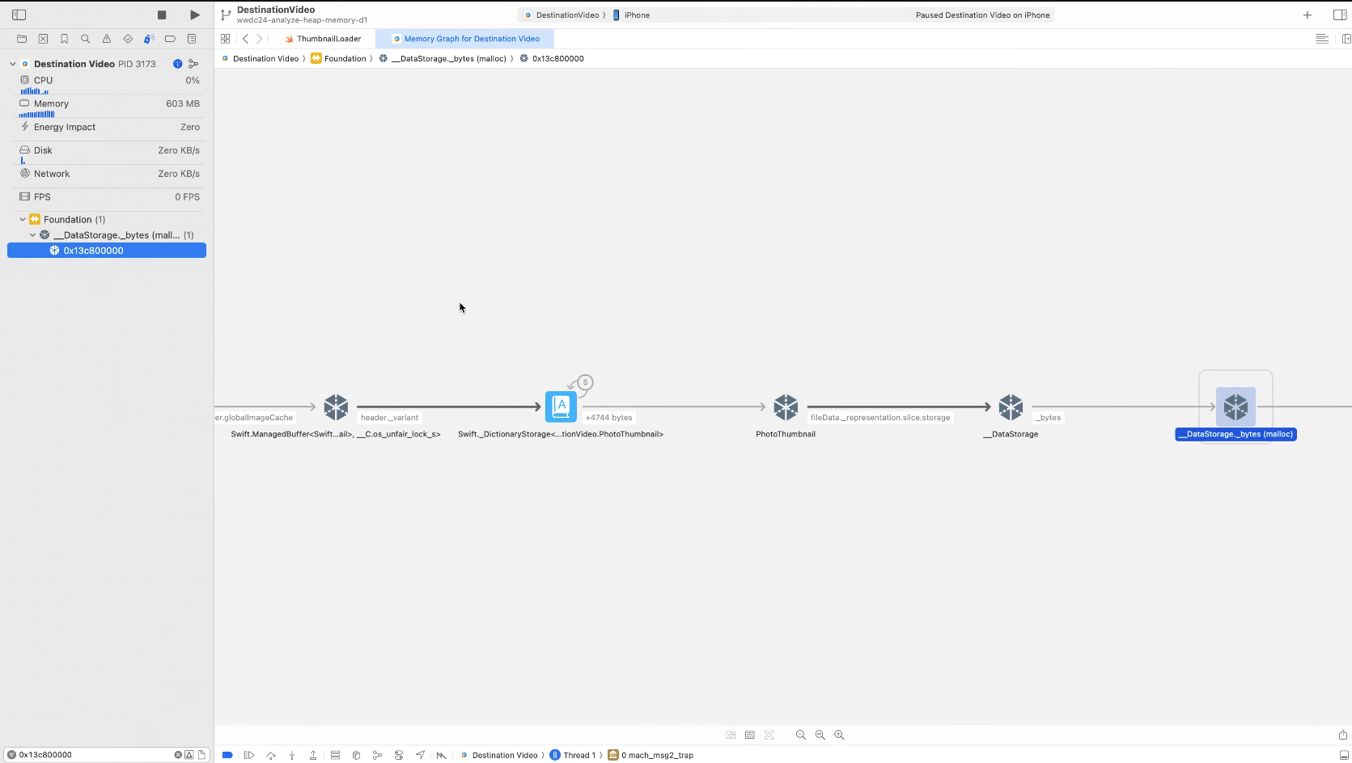Click the Step Over debug icon

[x=271, y=755]
